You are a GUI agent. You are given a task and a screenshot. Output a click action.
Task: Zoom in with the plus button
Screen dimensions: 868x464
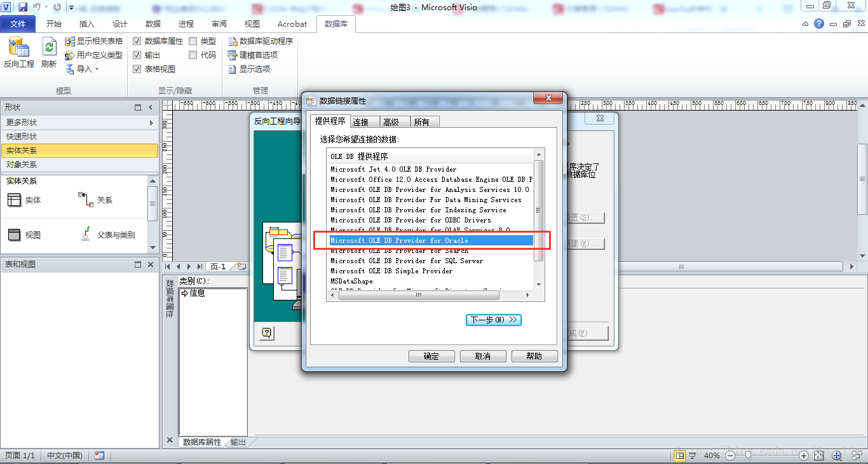coord(804,456)
